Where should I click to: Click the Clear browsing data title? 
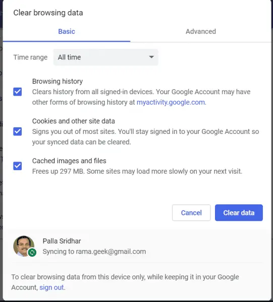48,13
